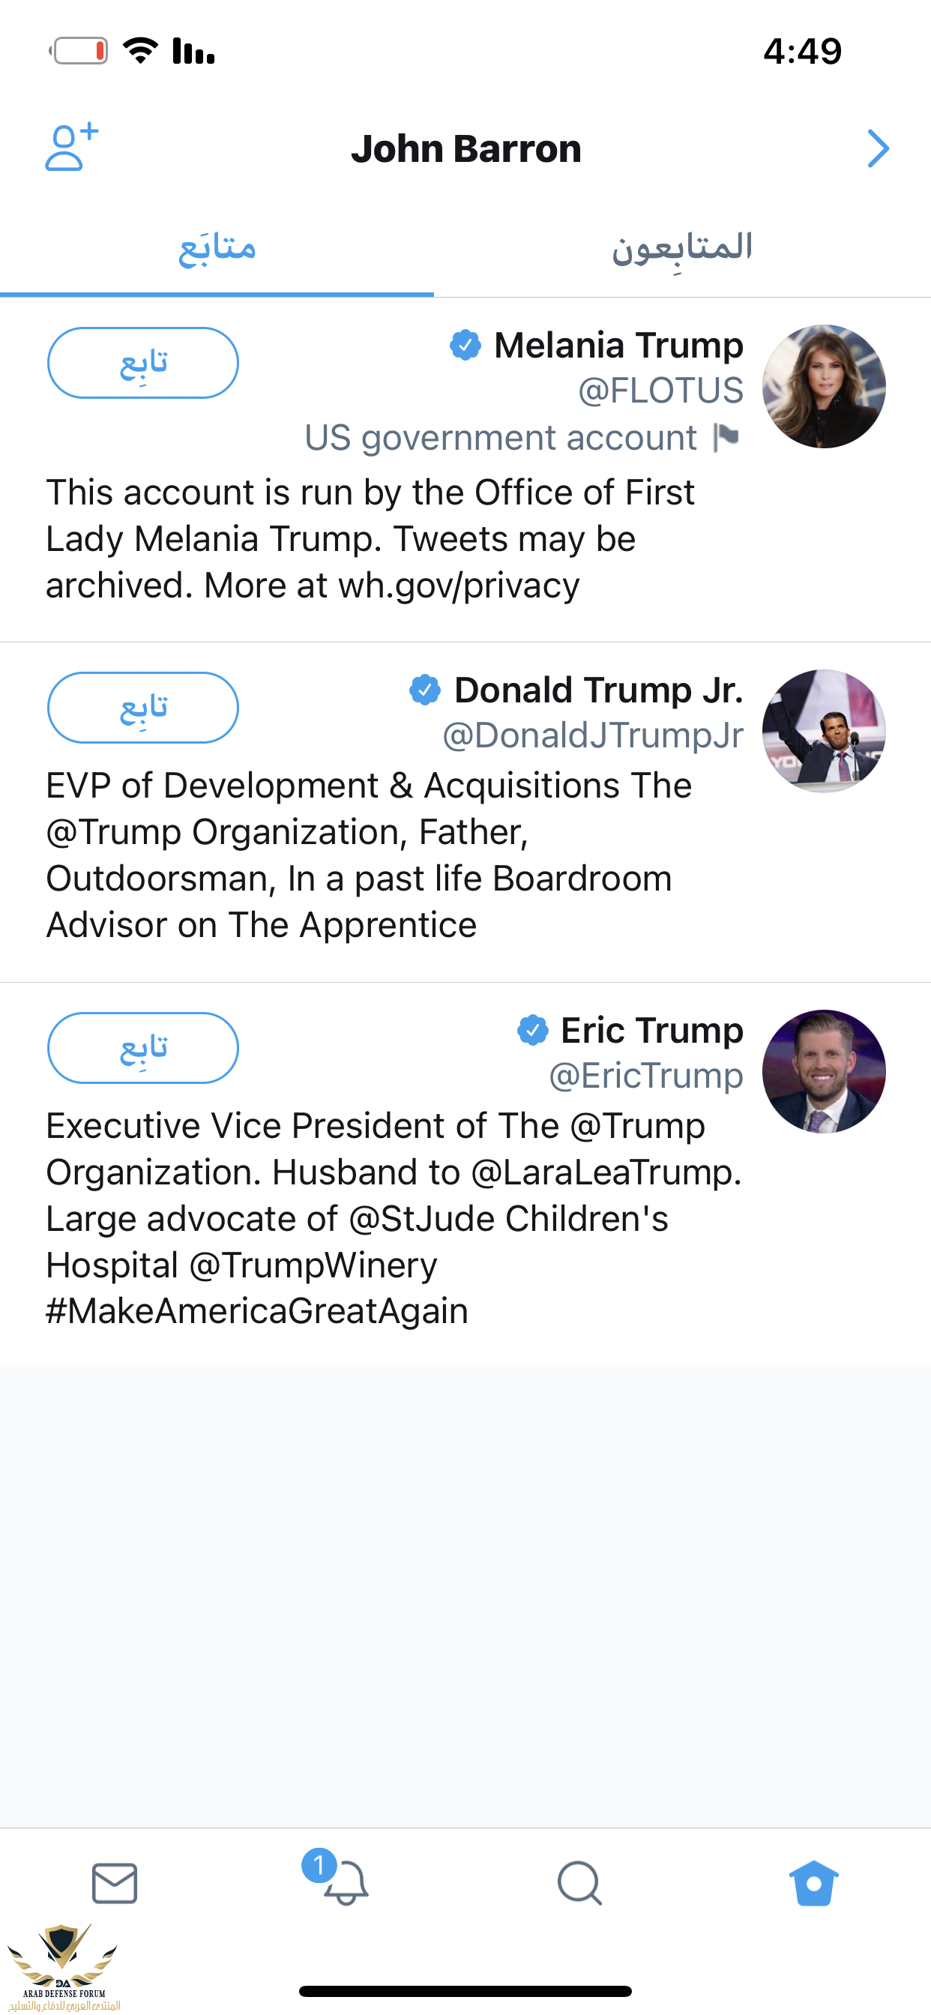The width and height of the screenshot is (931, 2015).
Task: Tap the US government account flag icon
Action: click(x=727, y=438)
